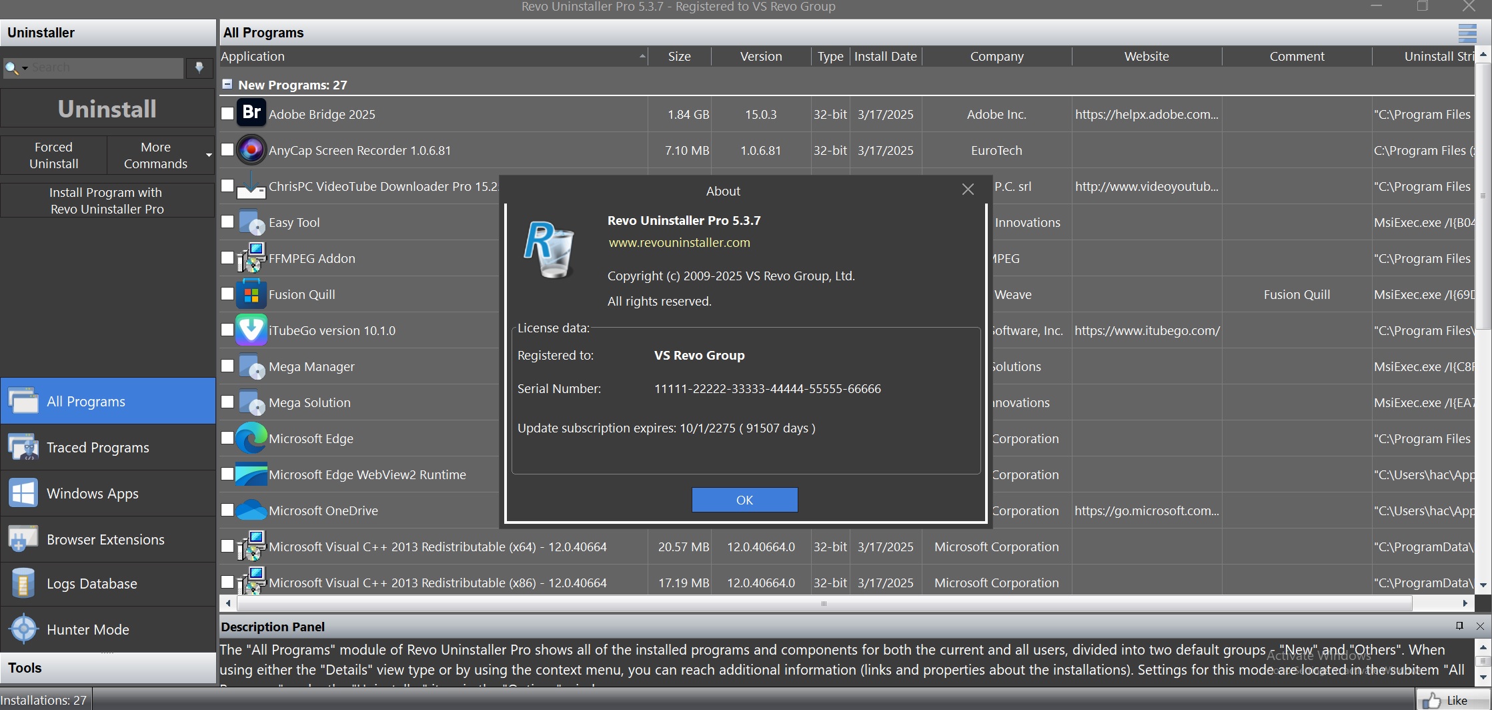Open the www.revouninstaller.com link

pos(679,242)
